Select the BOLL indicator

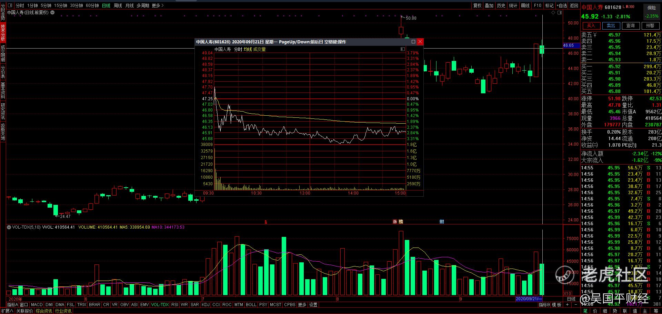251,305
